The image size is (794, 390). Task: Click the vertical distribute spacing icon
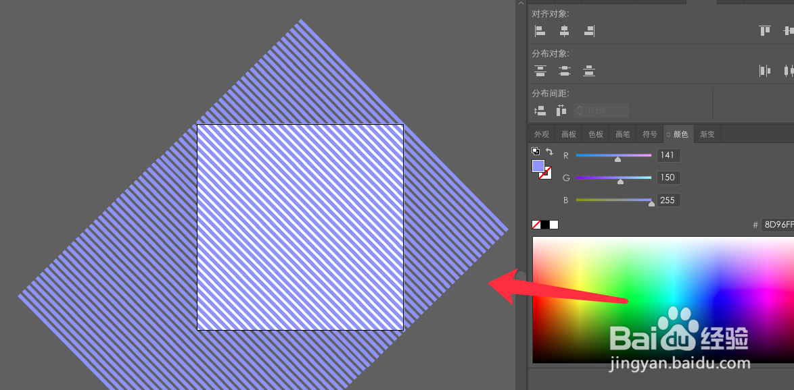pos(540,110)
